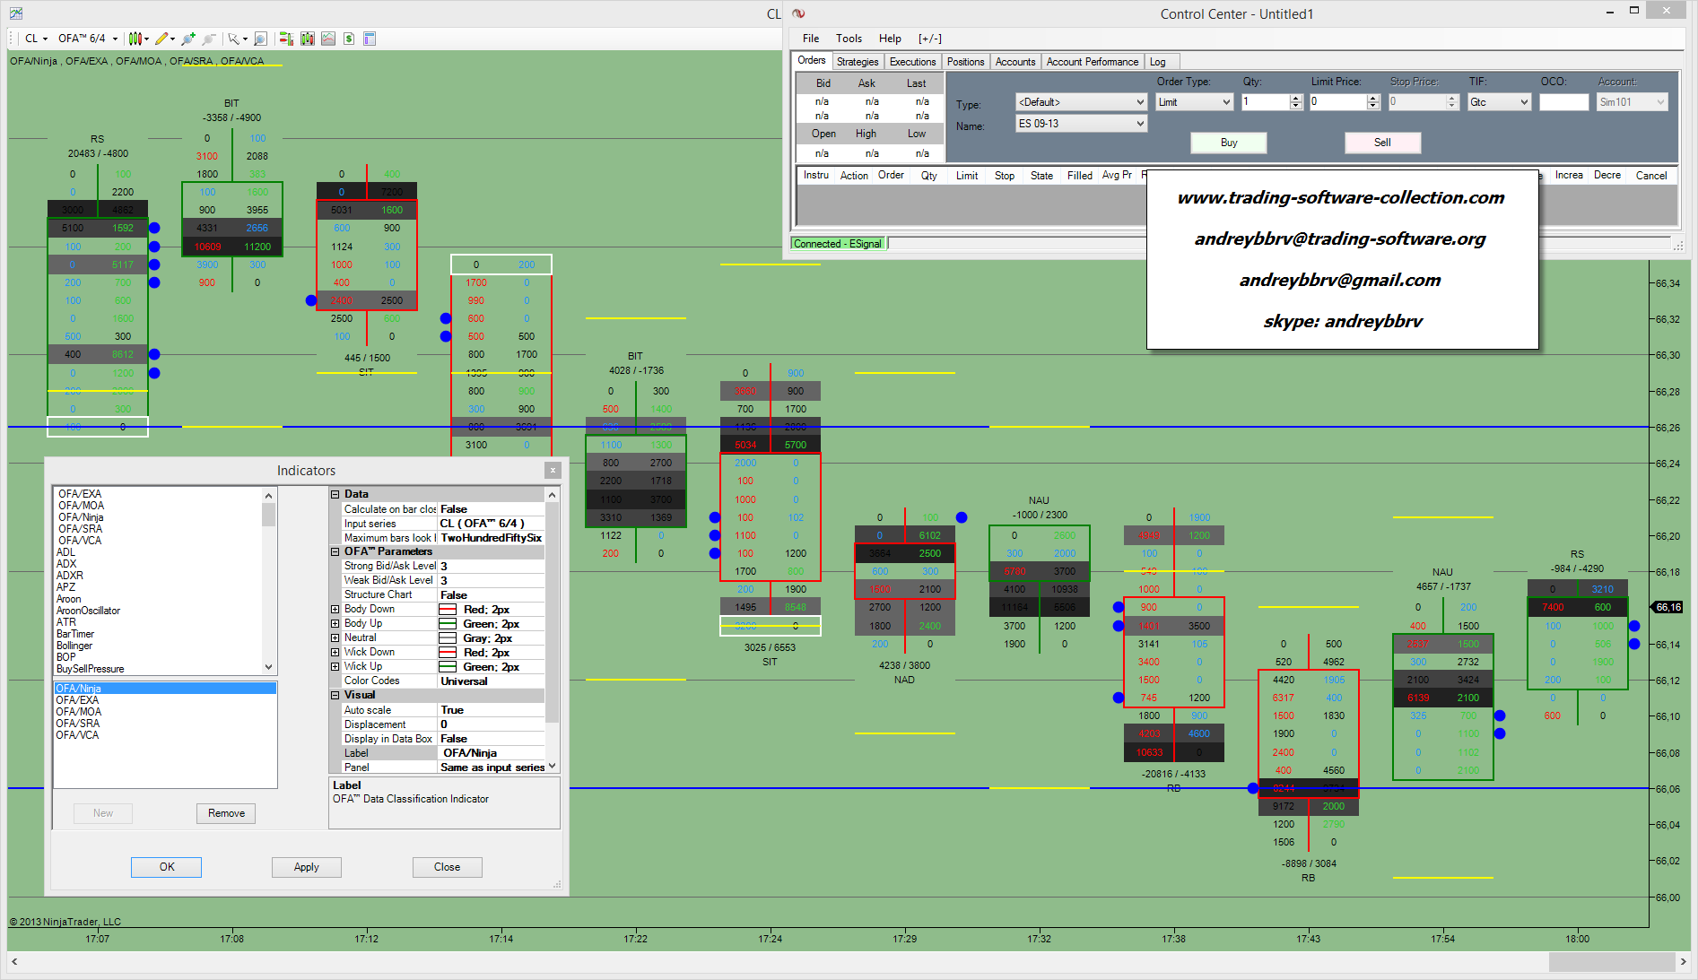
Task: Open the Data Series candlestick icon
Action: [x=308, y=39]
